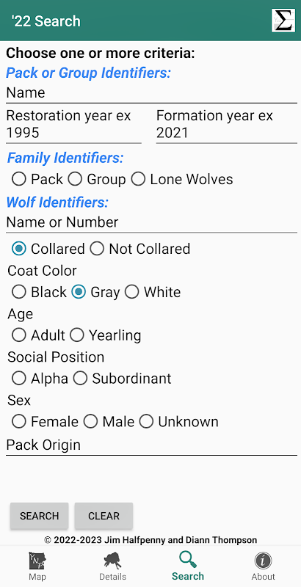
Task: Pick Black coat color
Action: [x=18, y=292]
